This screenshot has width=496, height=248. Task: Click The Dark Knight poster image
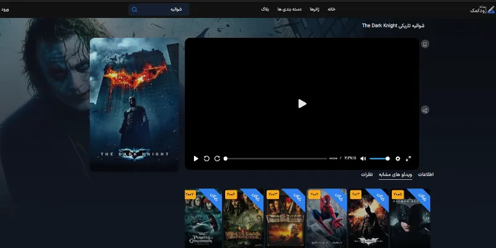tap(135, 105)
